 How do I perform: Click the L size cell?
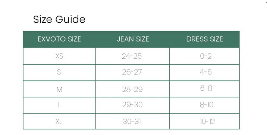click(x=59, y=105)
